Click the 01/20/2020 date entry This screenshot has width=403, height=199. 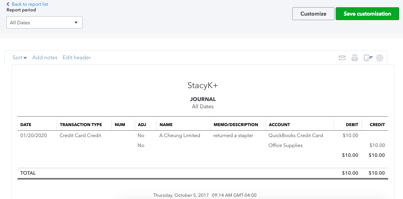[33, 136]
